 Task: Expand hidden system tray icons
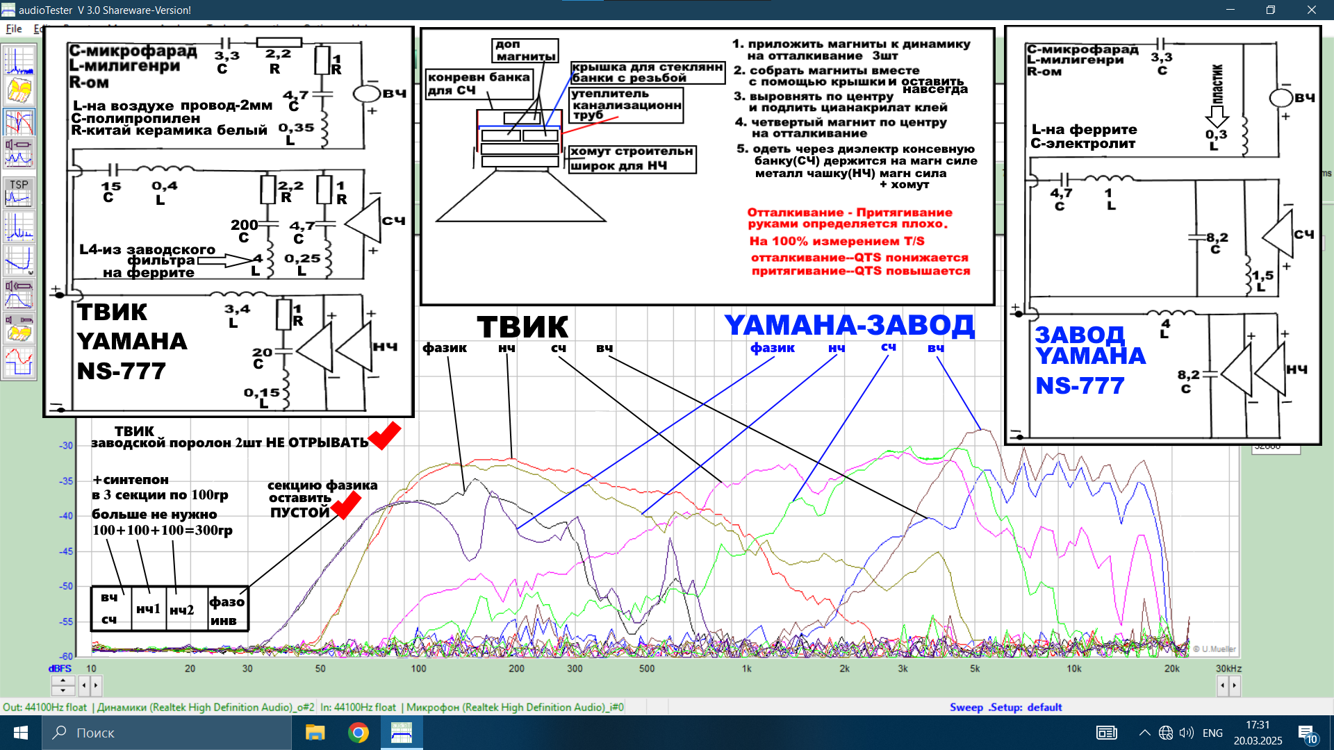[1144, 733]
